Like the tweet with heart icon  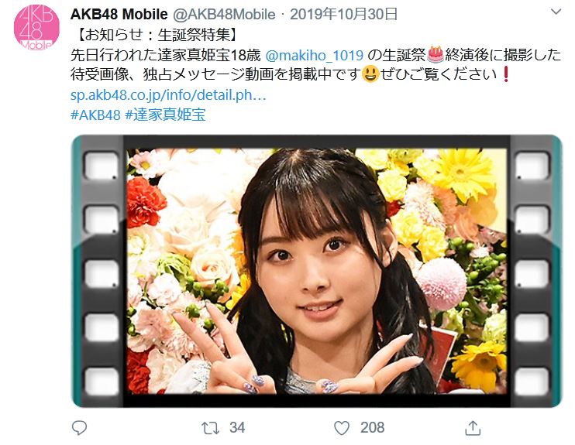342,428
